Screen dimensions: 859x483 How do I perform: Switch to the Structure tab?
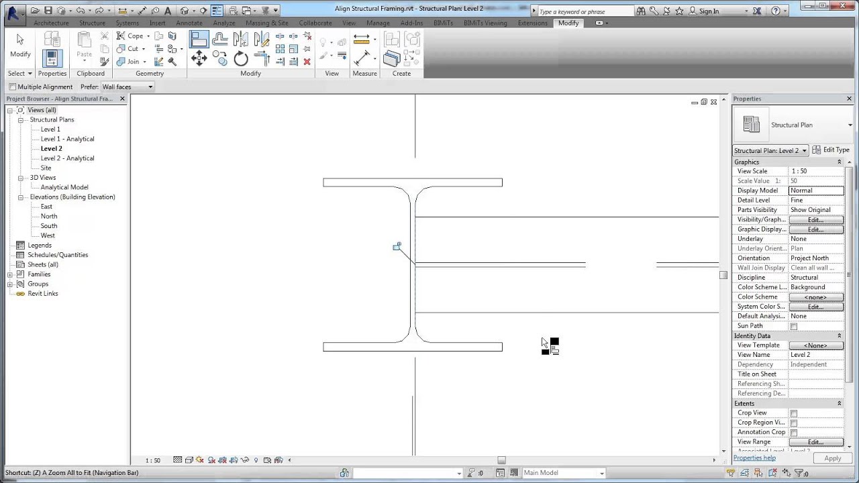(92, 23)
